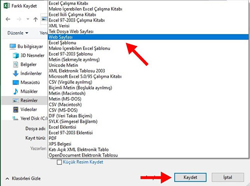The width and height of the screenshot is (250, 186).
Task: Select Bu bilgisayar computer icon
Action: (12, 46)
